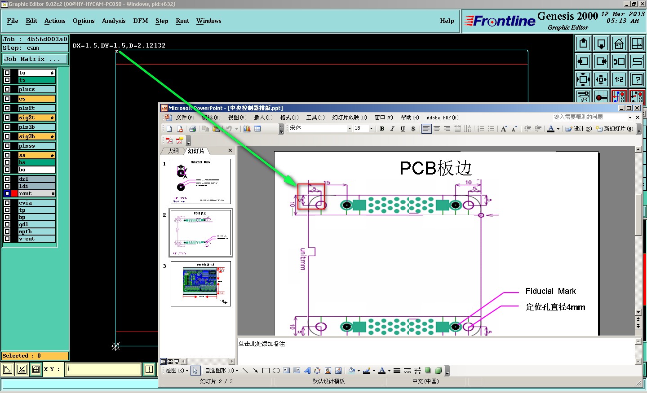Screen dimensions: 647x393
Task: Click the 1:2 scale icon
Action: (x=619, y=79)
